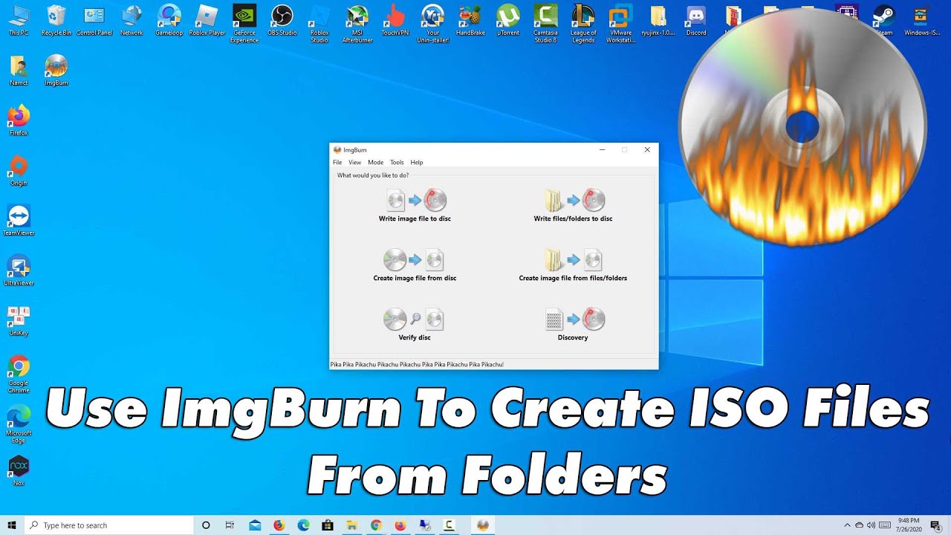Select Microsoft Edge desktop shortcut
This screenshot has width=951, height=535.
coord(19,424)
